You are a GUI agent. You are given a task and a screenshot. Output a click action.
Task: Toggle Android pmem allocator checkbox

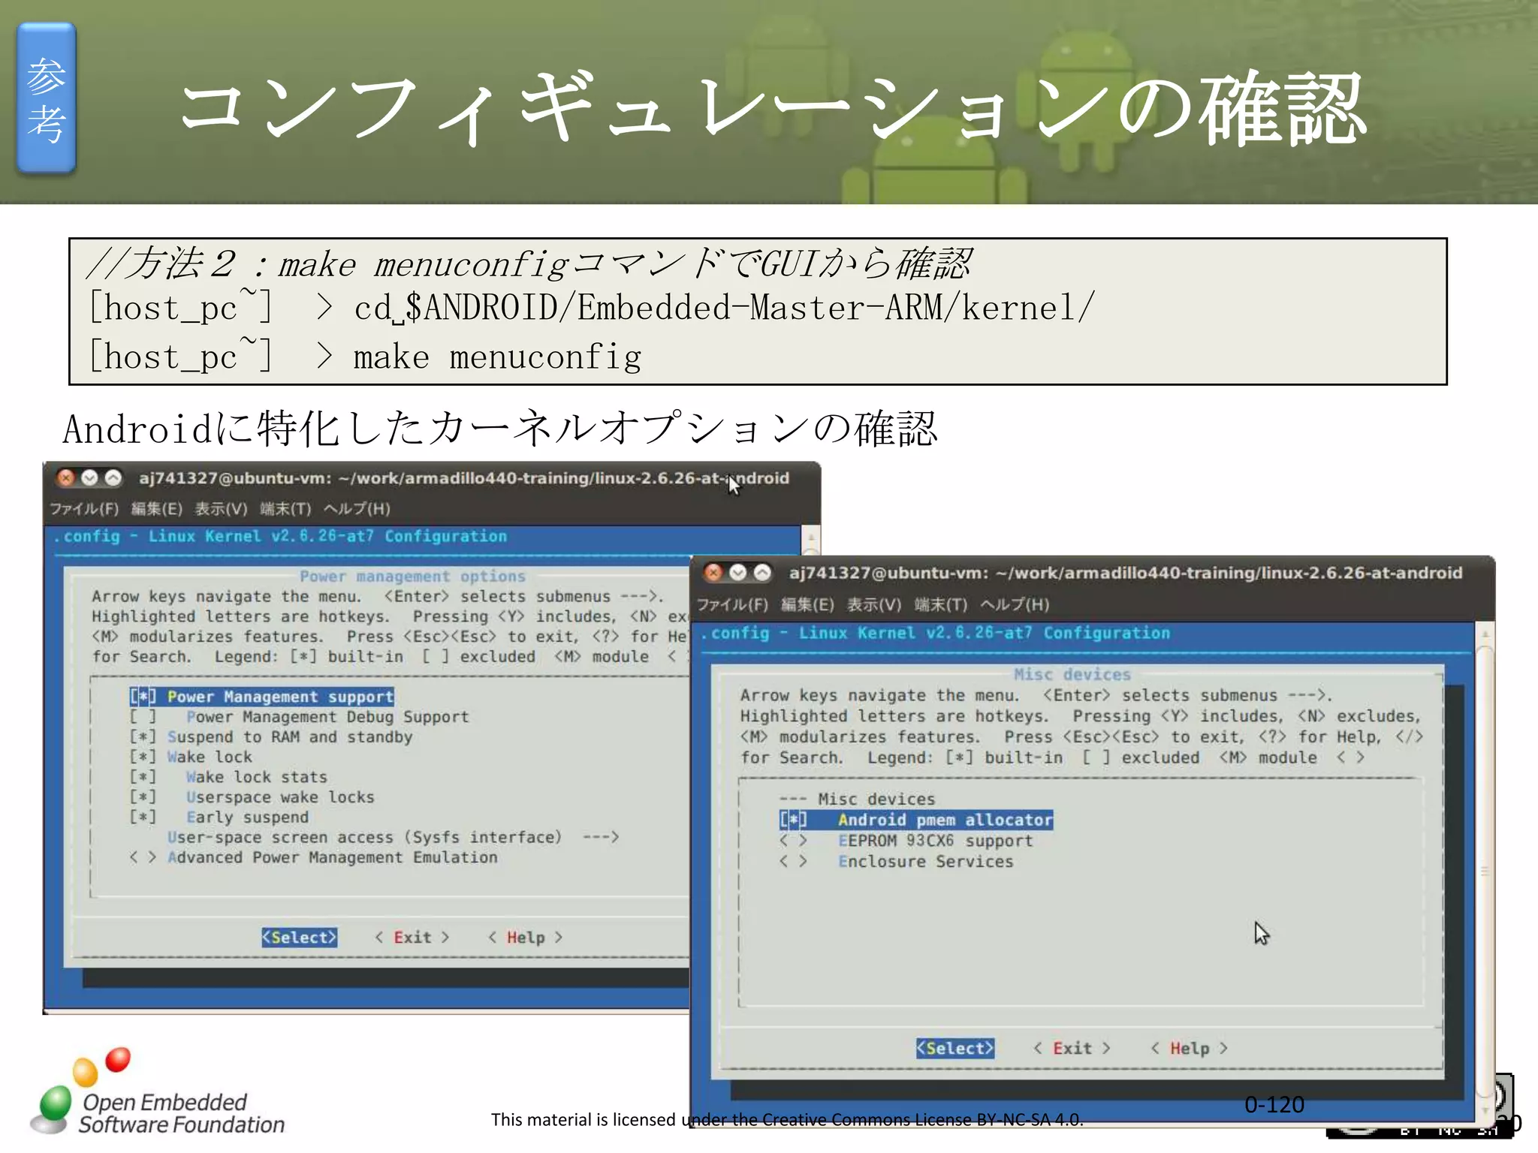pyautogui.click(x=793, y=820)
